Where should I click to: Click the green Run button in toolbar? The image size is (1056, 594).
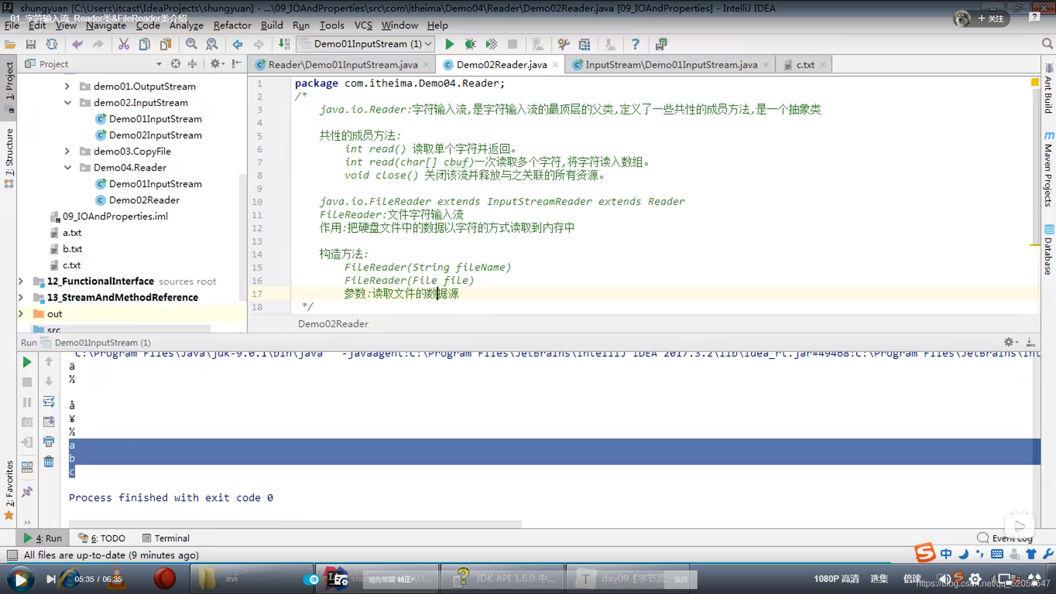click(x=449, y=44)
